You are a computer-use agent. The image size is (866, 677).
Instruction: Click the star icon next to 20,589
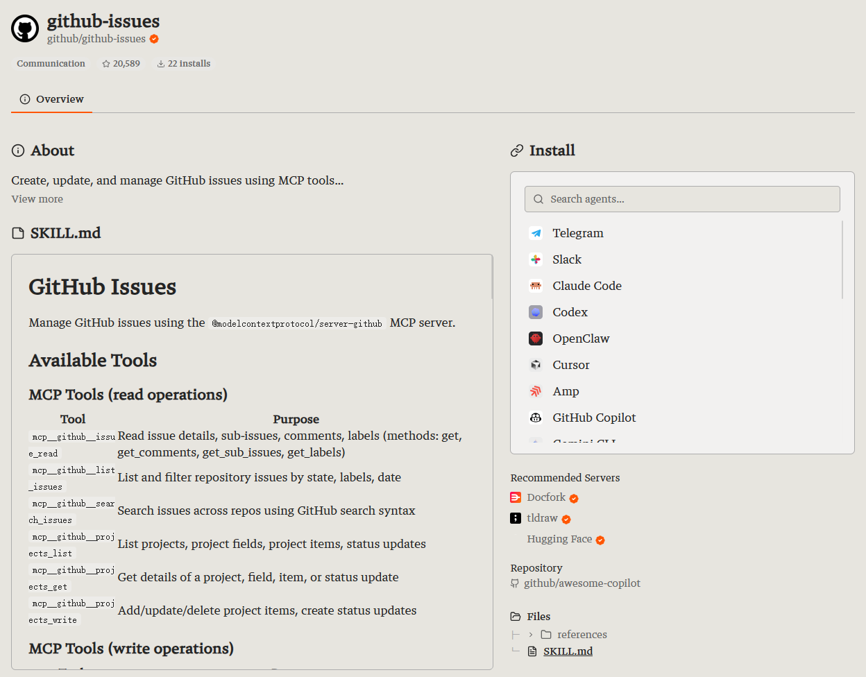pos(106,64)
